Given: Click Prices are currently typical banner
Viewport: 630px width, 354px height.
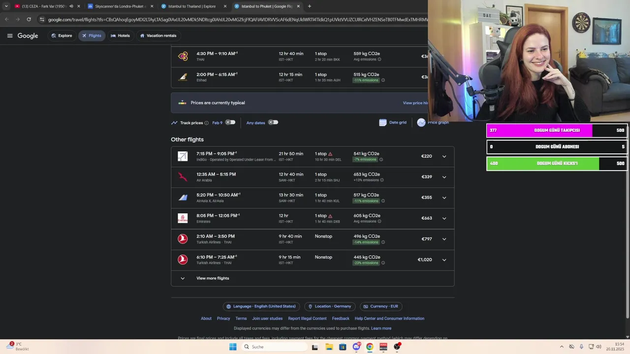Looking at the screenshot, I should (x=299, y=103).
